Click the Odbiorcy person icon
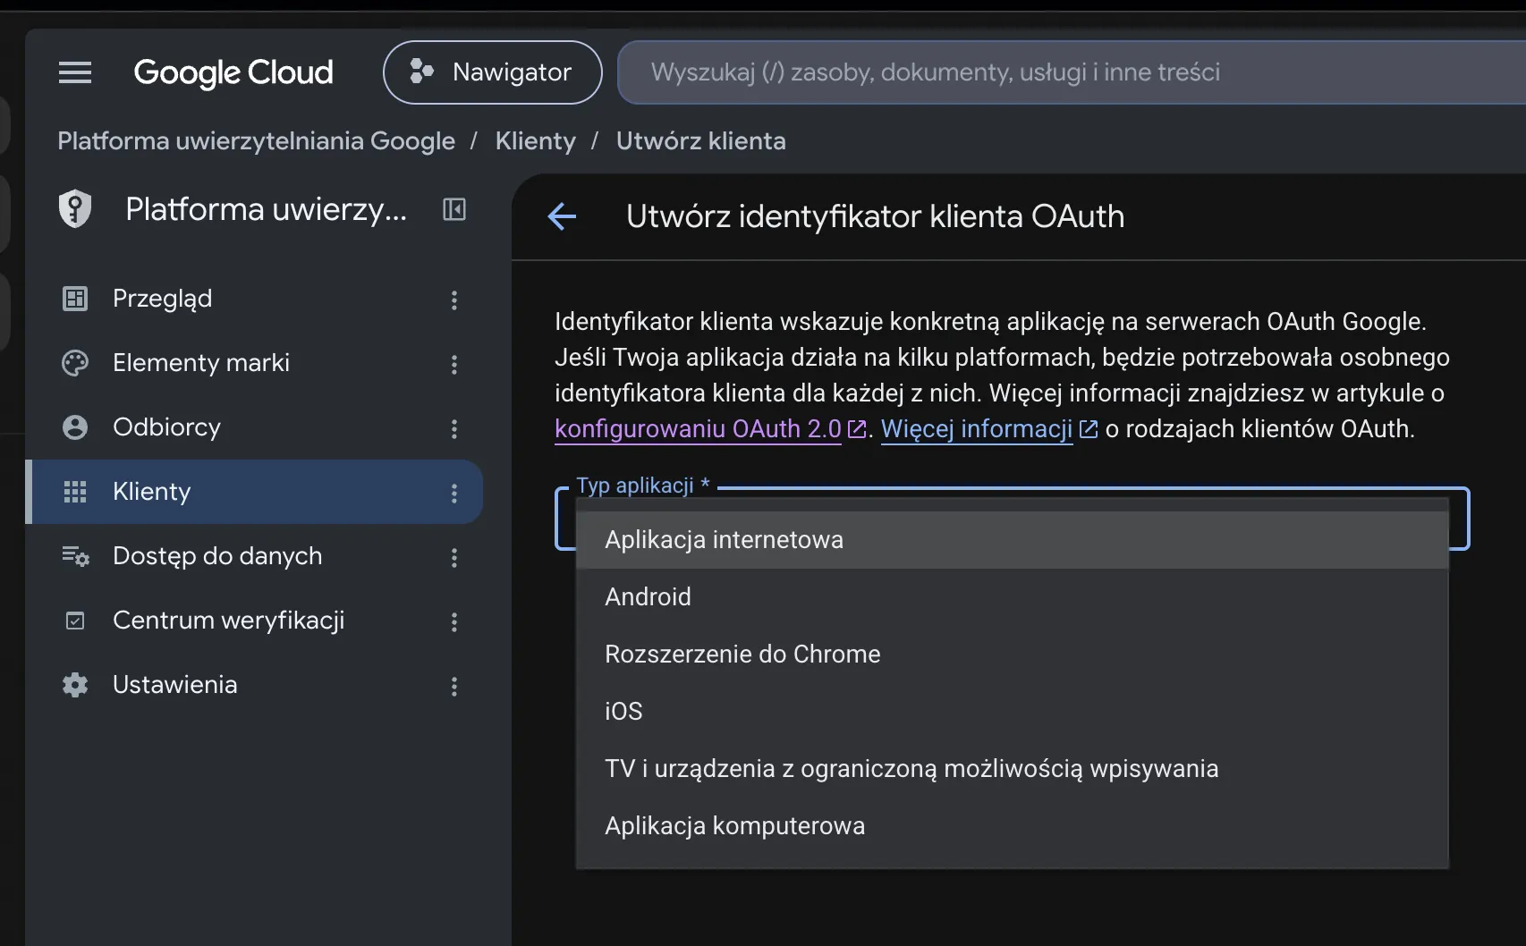1526x946 pixels. click(75, 427)
